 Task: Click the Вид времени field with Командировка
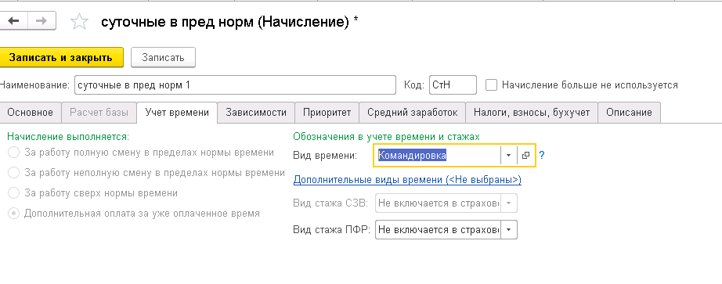[438, 156]
